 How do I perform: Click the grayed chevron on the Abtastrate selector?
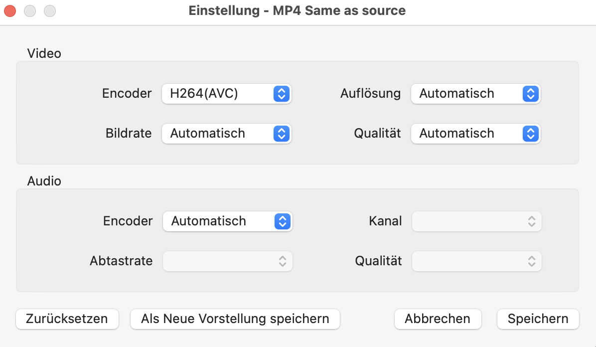tap(283, 261)
